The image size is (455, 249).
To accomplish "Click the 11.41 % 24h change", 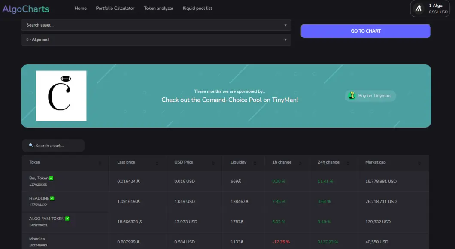I will (x=325, y=181).
